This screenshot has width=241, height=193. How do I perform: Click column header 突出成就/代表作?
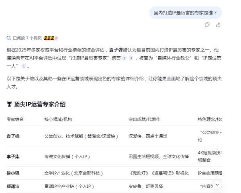144,119
